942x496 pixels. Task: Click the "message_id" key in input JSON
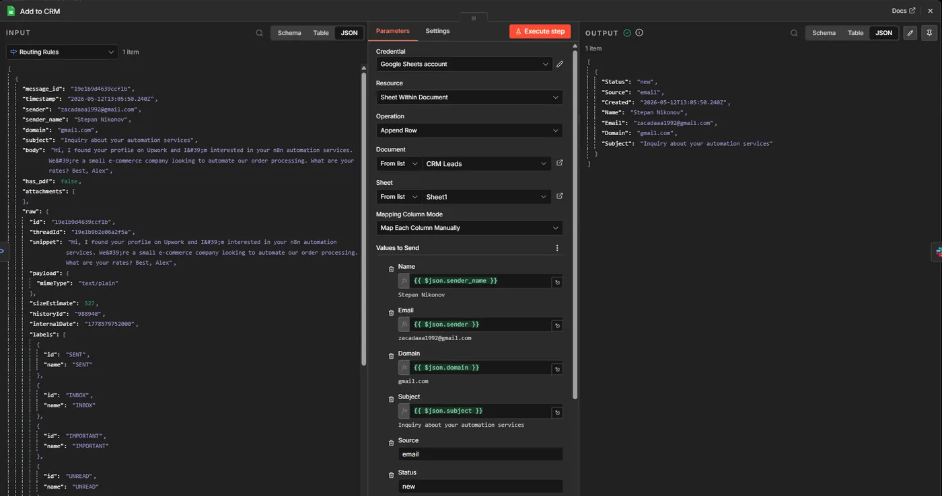click(x=43, y=89)
